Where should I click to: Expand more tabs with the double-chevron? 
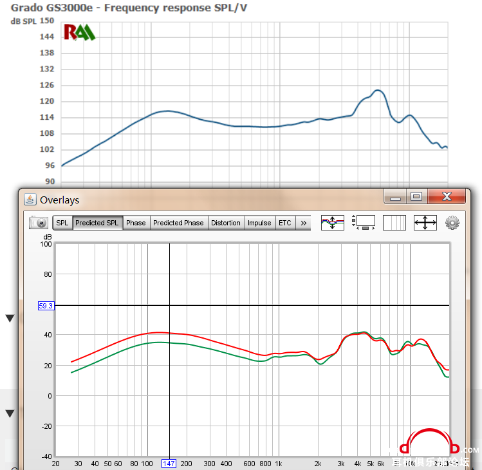pos(303,223)
